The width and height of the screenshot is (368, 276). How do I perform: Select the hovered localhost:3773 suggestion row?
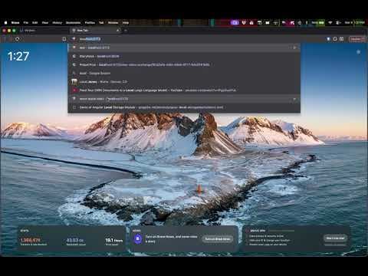tap(184, 99)
